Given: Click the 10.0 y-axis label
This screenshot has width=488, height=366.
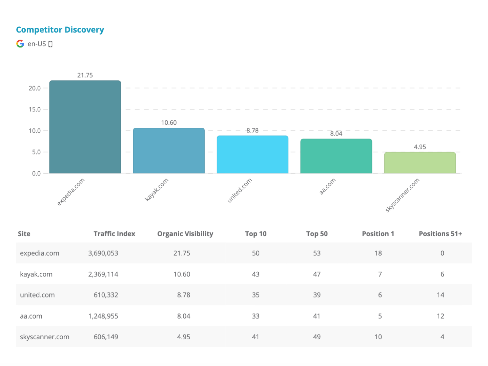Looking at the screenshot, I should click(x=35, y=131).
